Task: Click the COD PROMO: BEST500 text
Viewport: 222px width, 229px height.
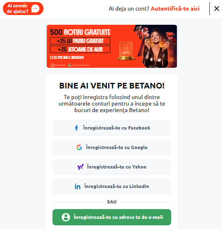Action: (67, 58)
